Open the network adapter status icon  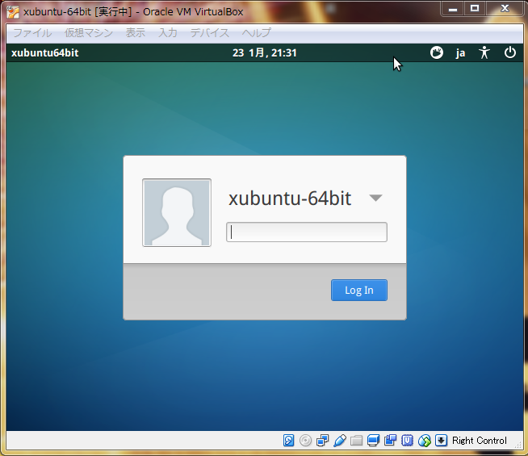pyautogui.click(x=323, y=440)
